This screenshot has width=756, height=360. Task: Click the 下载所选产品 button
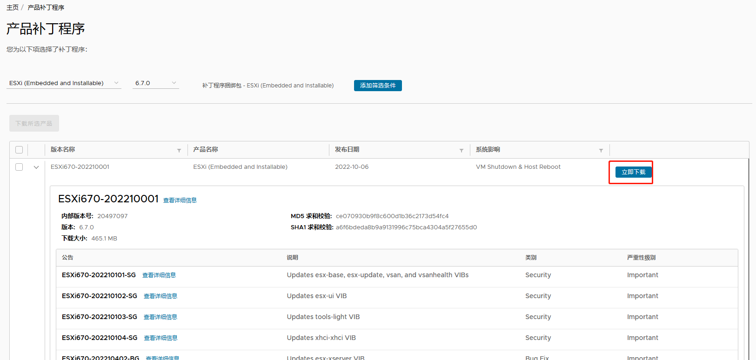pyautogui.click(x=34, y=123)
